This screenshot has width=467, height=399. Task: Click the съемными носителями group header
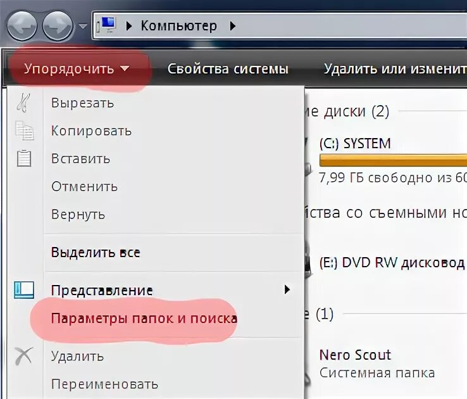[x=386, y=213]
